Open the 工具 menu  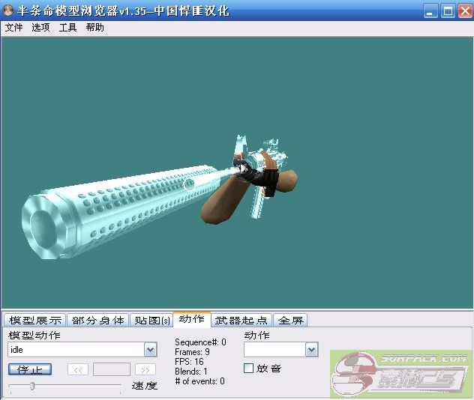click(x=67, y=28)
